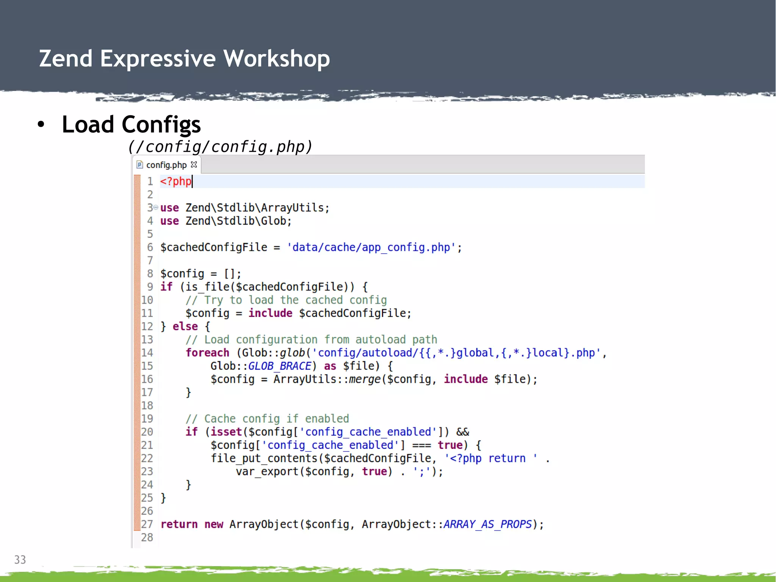Click the 'include' keyword on line 11
Viewport: 776px width, 582px height.
[270, 313]
